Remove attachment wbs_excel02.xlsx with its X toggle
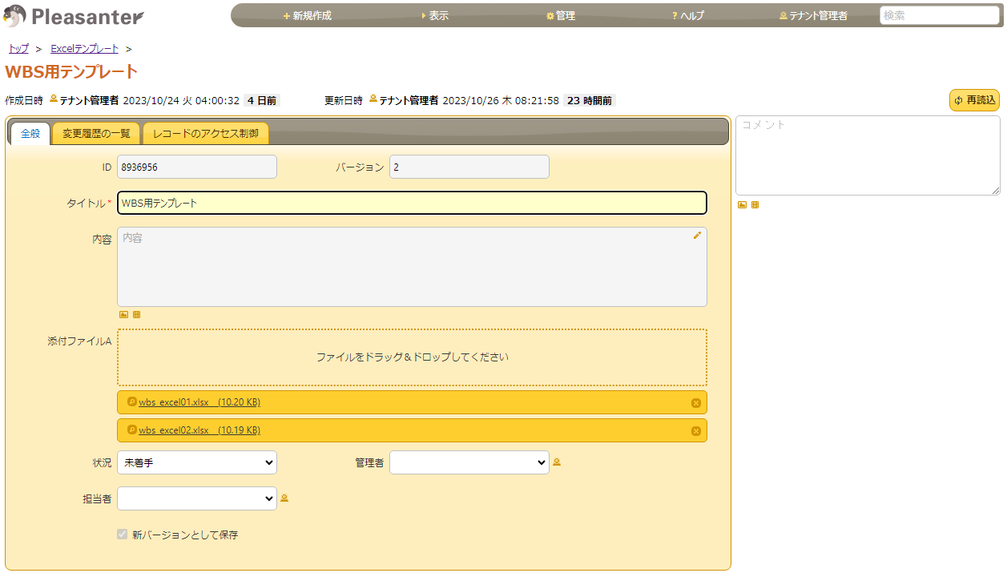The height and width of the screenshot is (581, 1007). [x=695, y=430]
